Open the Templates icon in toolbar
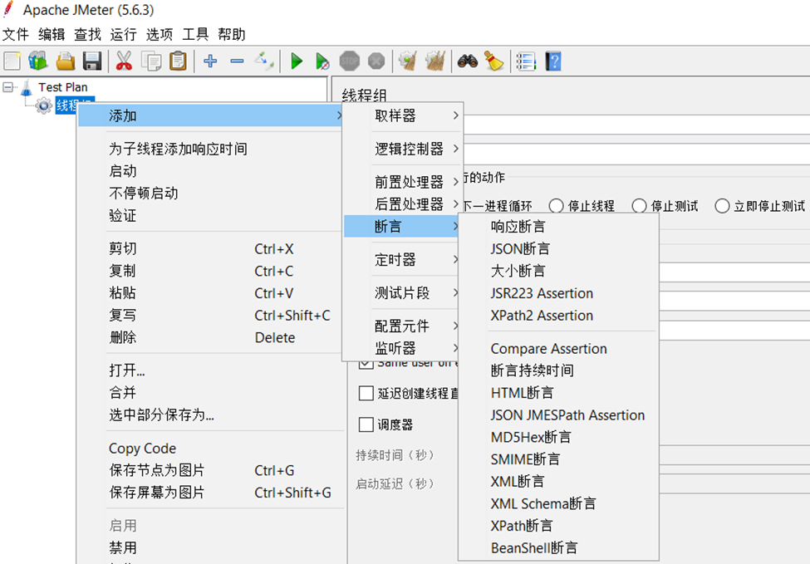 38,61
